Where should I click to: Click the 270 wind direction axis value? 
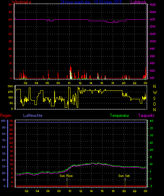[10, 92]
